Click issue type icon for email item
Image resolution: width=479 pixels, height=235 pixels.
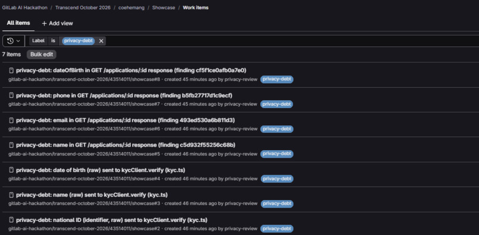11,120
